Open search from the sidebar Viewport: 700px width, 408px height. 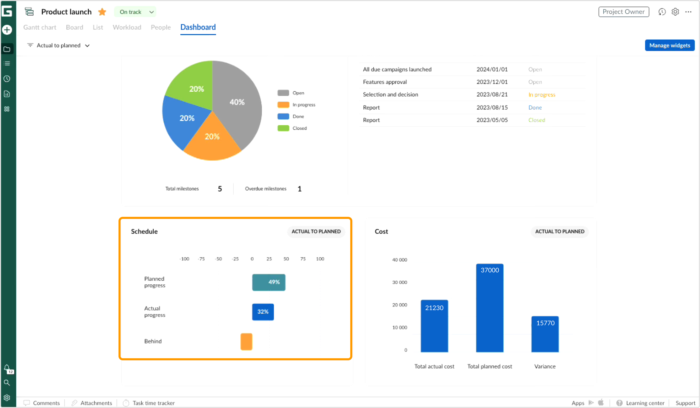coord(7,383)
